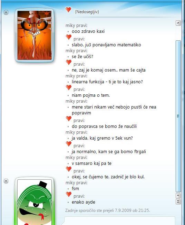The width and height of the screenshot is (185, 225).
Task: Click the heart icon beside Nedosegljiv status
Action: 68,10
